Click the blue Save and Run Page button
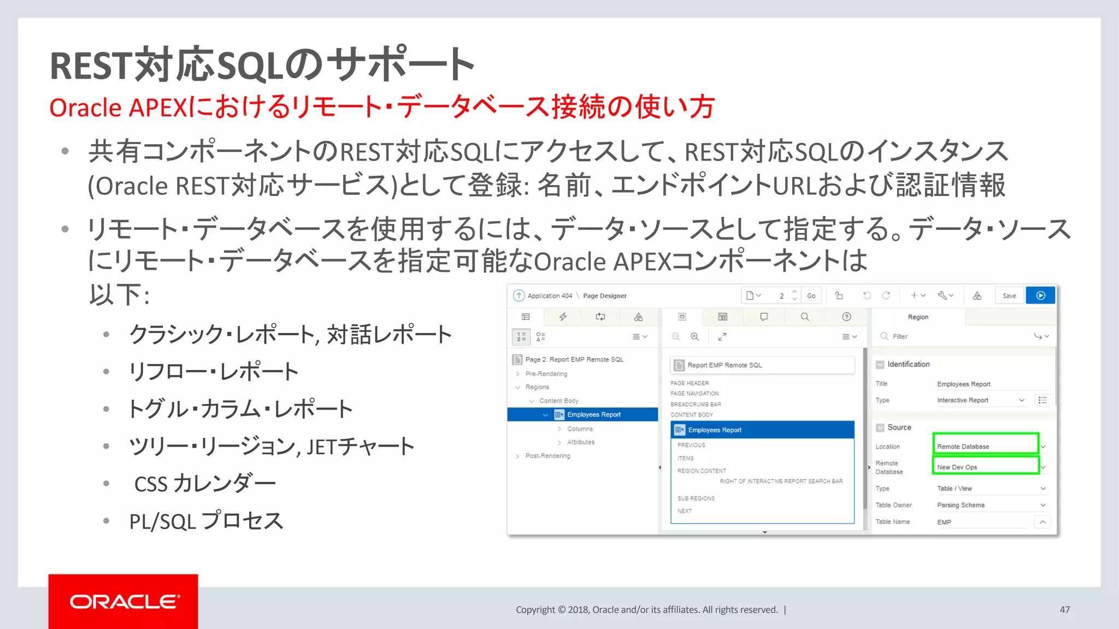Viewport: 1119px width, 629px height. coord(1040,295)
